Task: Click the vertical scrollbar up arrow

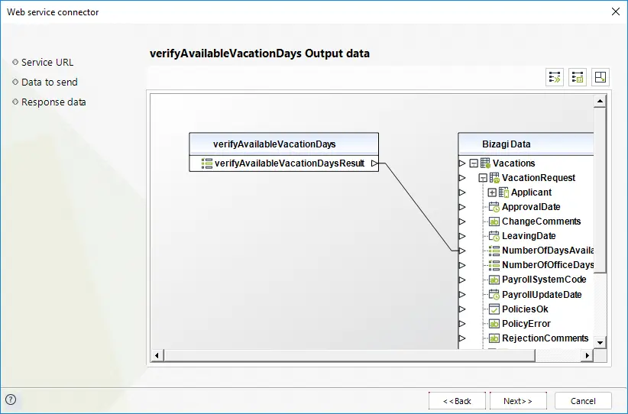Action: [x=600, y=101]
